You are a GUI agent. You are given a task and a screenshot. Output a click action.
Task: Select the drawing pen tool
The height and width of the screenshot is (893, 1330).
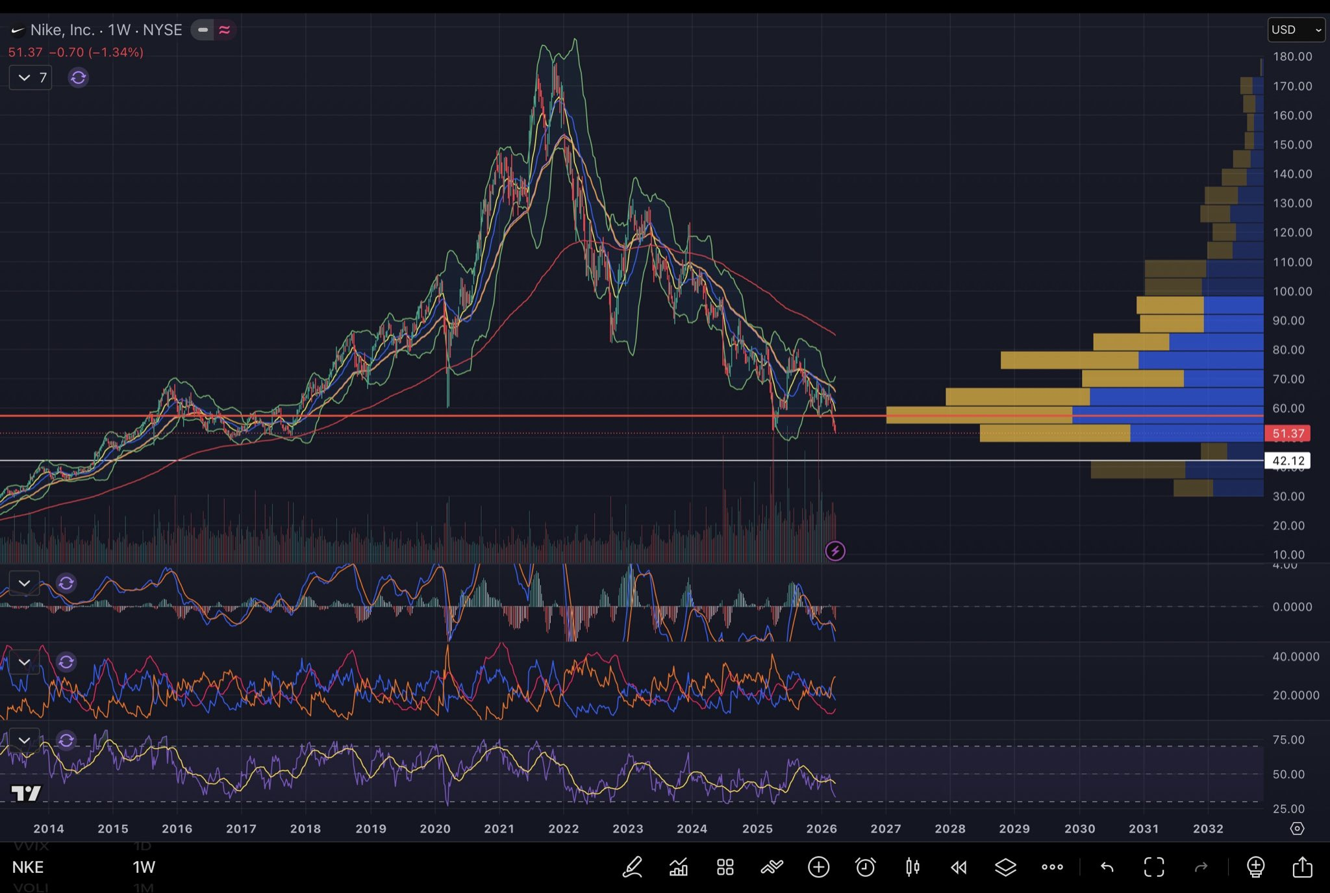pos(633,867)
